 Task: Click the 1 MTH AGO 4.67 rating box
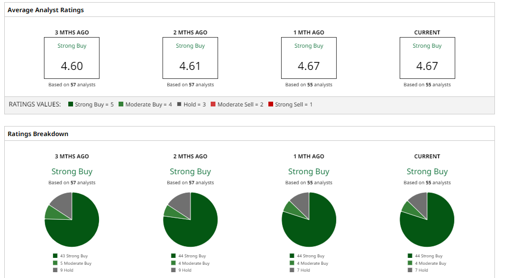pos(309,58)
